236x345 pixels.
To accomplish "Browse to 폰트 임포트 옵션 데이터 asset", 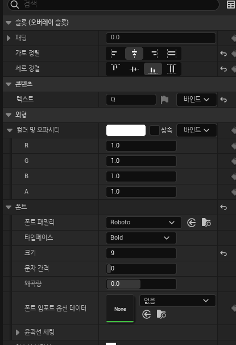I will point(162,314).
